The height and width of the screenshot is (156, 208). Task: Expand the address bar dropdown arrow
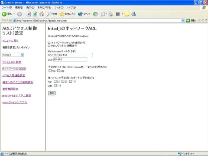coord(183,20)
